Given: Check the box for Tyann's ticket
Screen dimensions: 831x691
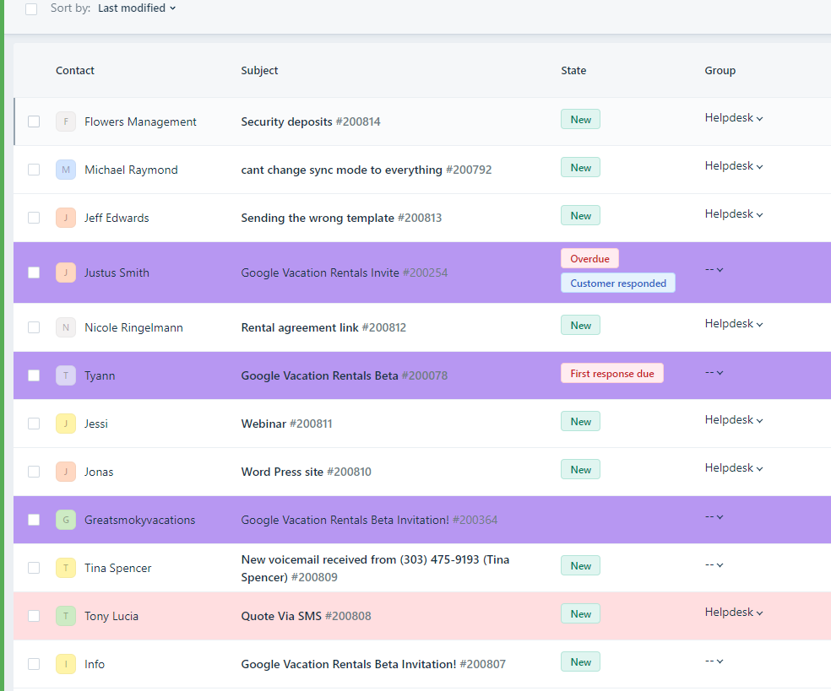Looking at the screenshot, I should point(34,375).
